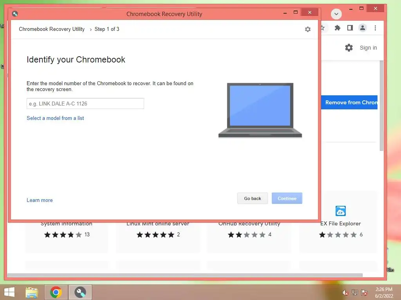The width and height of the screenshot is (401, 300).
Task: Open OnHub Recovery Utility listing
Action: [249, 223]
